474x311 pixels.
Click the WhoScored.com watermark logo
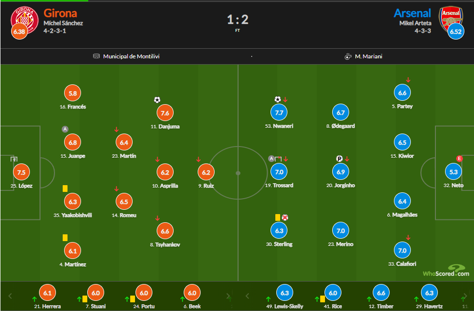point(446,271)
